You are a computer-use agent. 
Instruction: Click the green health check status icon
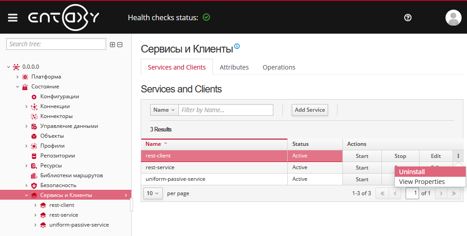(206, 17)
